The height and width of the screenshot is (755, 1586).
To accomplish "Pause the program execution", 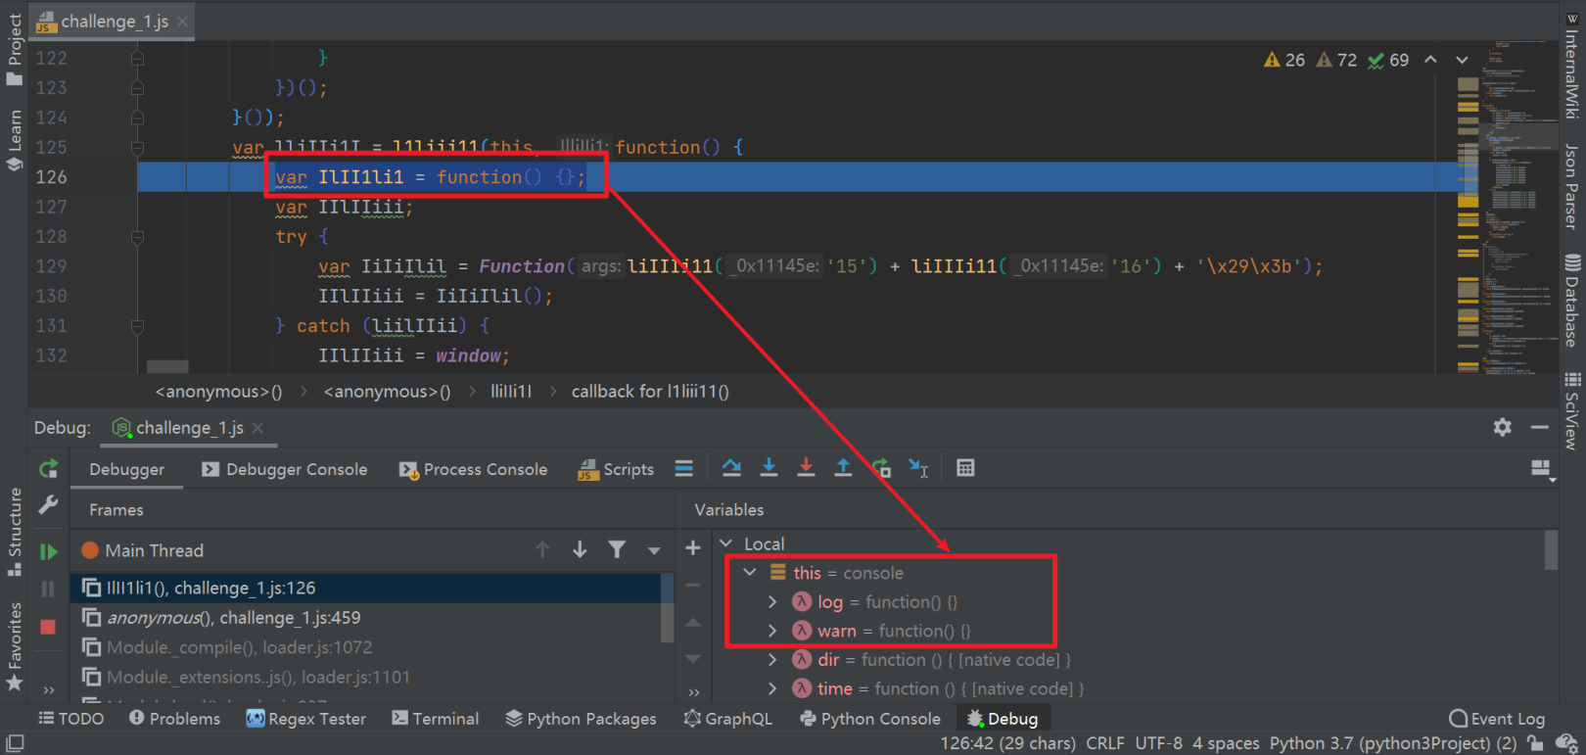I will [x=48, y=589].
